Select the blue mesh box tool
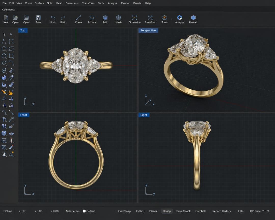The width and height of the screenshot is (275, 220). pos(4,133)
